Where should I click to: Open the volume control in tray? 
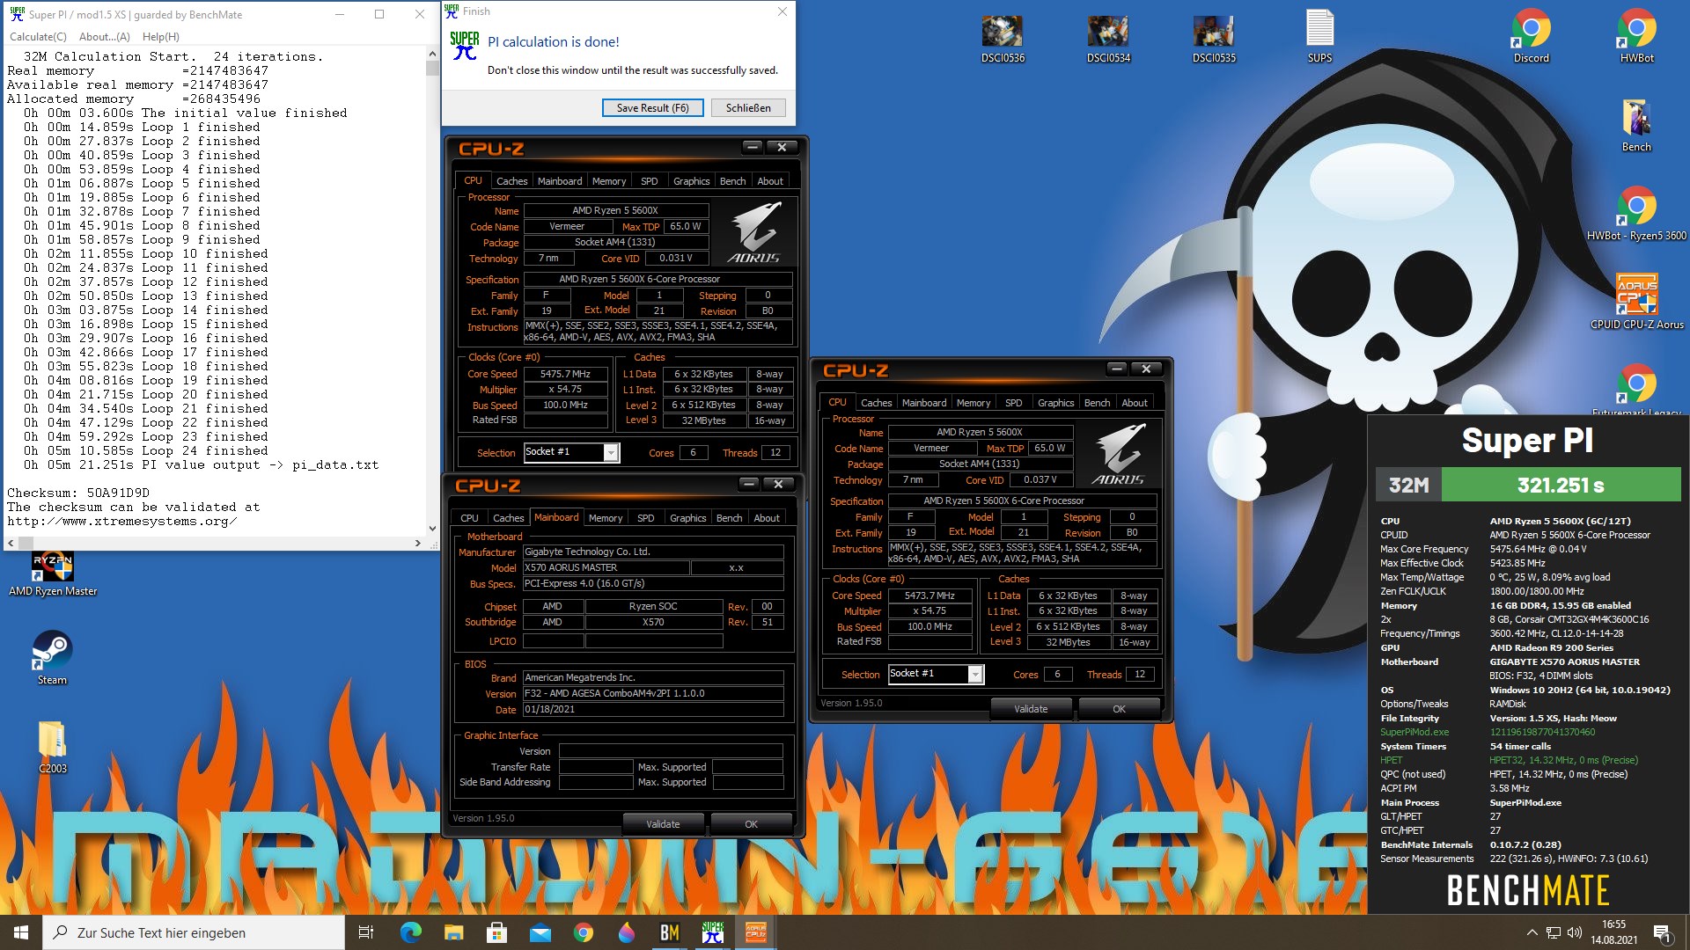point(1575,932)
